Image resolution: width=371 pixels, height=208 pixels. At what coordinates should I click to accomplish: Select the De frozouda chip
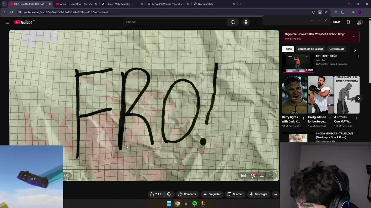pos(337,49)
